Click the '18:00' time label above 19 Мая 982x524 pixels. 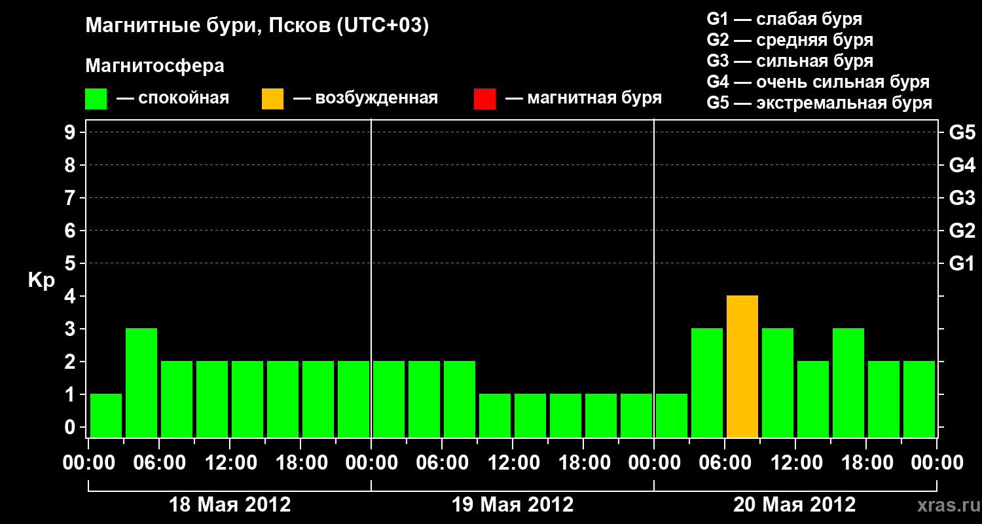click(583, 462)
